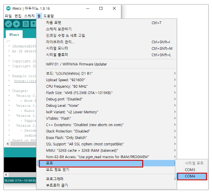This screenshot has height=193, width=212.
Task: Click the 'An IR detect' comment line
Action: click(x=24, y=51)
